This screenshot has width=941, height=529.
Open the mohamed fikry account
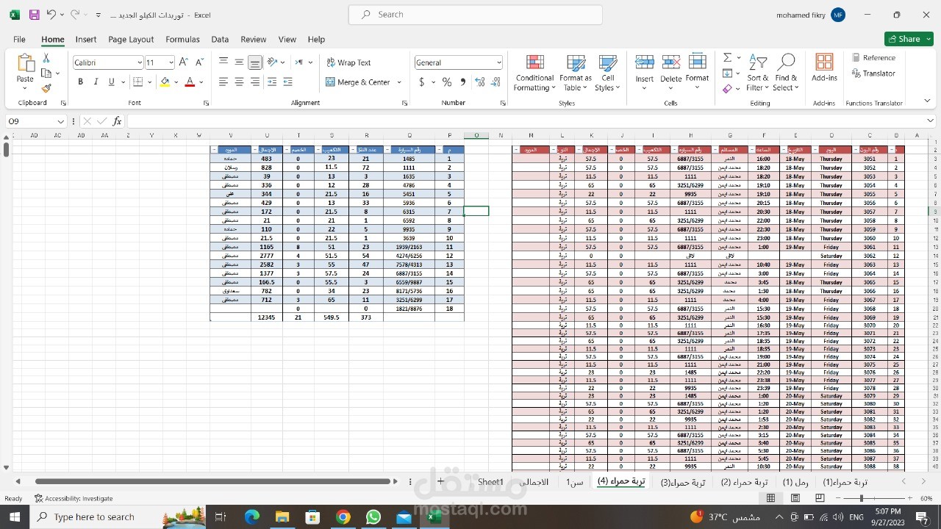click(810, 15)
